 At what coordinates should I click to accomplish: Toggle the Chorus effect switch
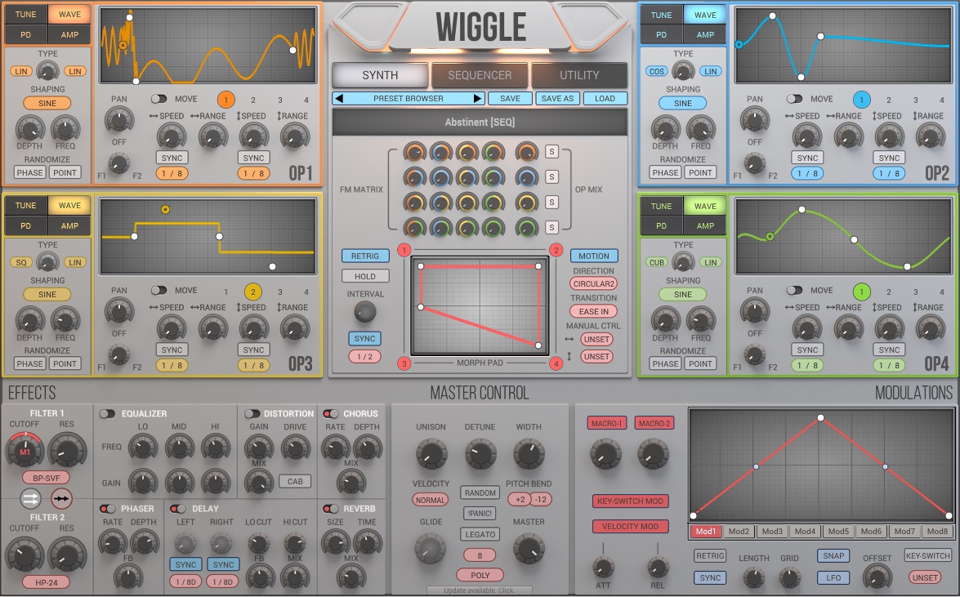[x=331, y=414]
